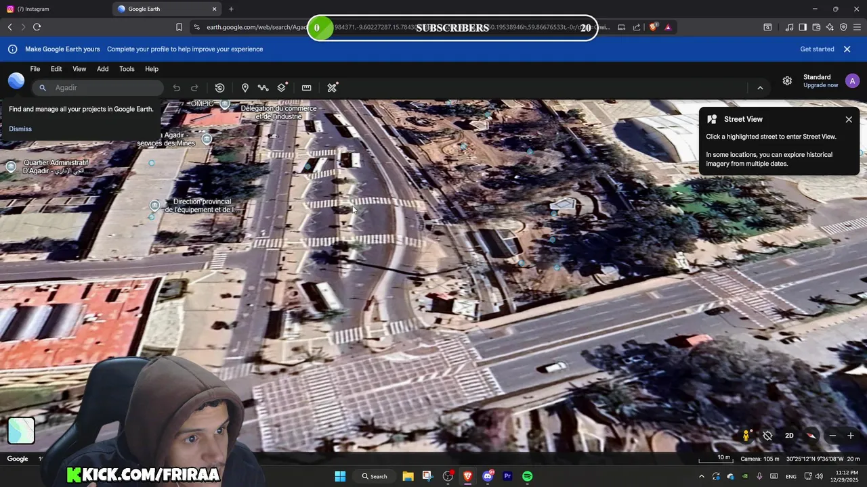The height and width of the screenshot is (487, 867).
Task: Close the blue profile banner
Action: pyautogui.click(x=847, y=49)
